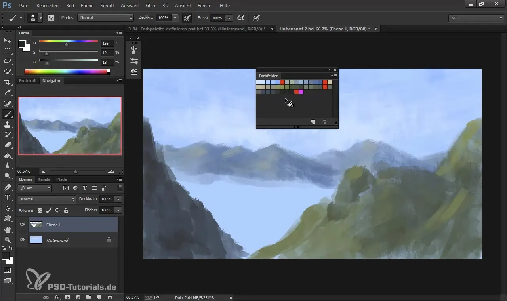Select the Quick Selection tool
Image resolution: width=507 pixels, height=301 pixels.
coord(8,72)
